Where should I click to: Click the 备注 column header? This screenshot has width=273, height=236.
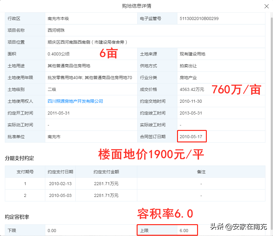click(201, 172)
